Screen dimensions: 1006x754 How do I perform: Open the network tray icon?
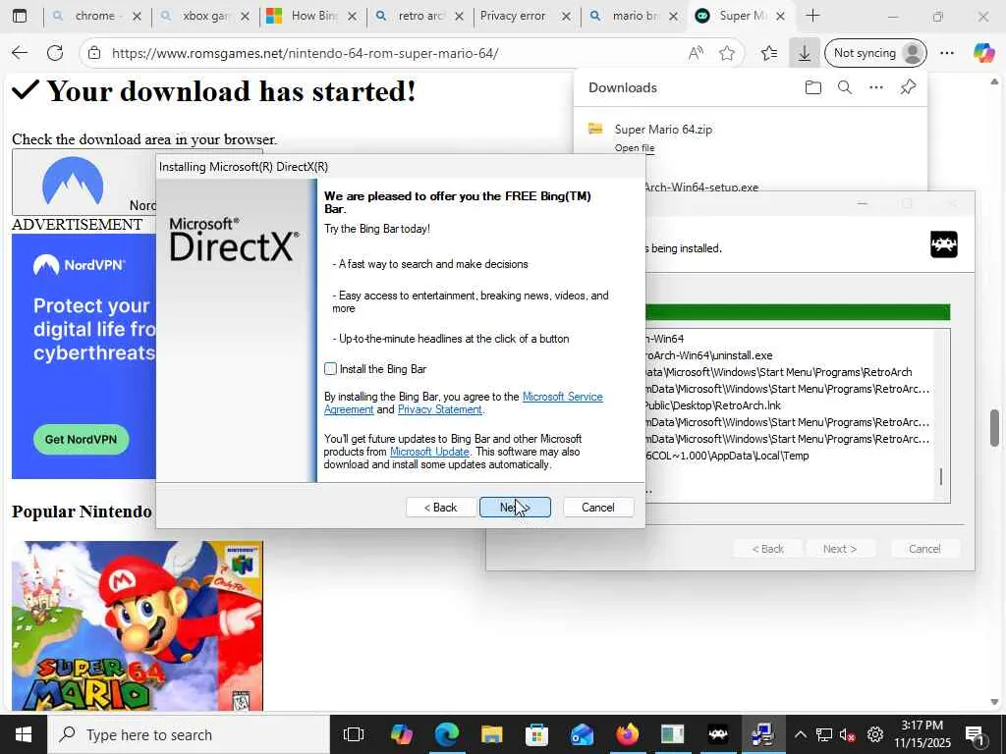824,734
